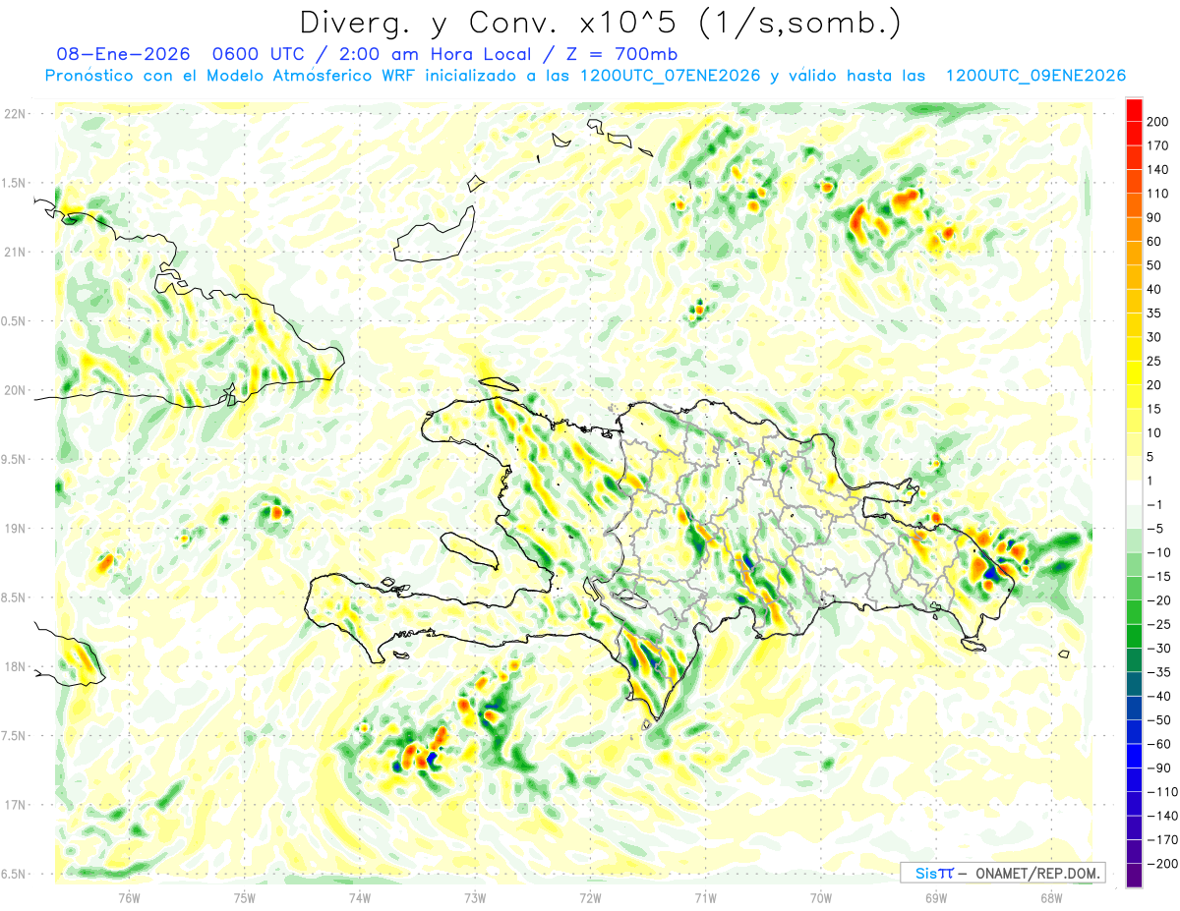This screenshot has width=1180, height=911.
Task: Click the '72W' longitude label
Action: (590, 896)
